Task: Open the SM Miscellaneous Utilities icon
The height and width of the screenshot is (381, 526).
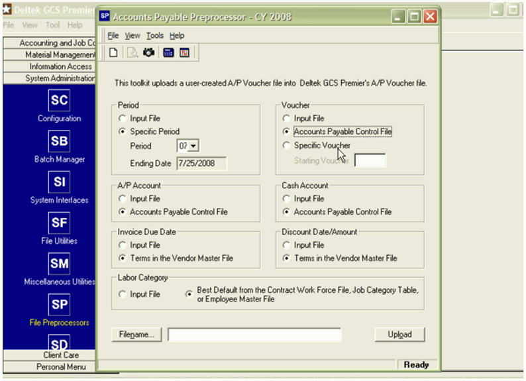Action: click(59, 264)
